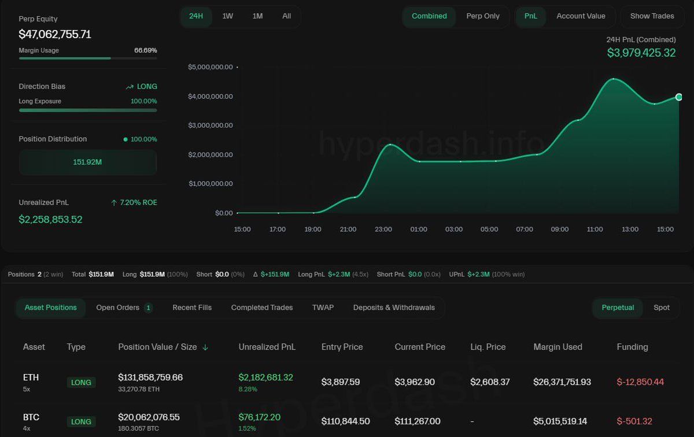Switch chart to 1W range
Viewport: 694px width, 437px height.
tap(228, 16)
